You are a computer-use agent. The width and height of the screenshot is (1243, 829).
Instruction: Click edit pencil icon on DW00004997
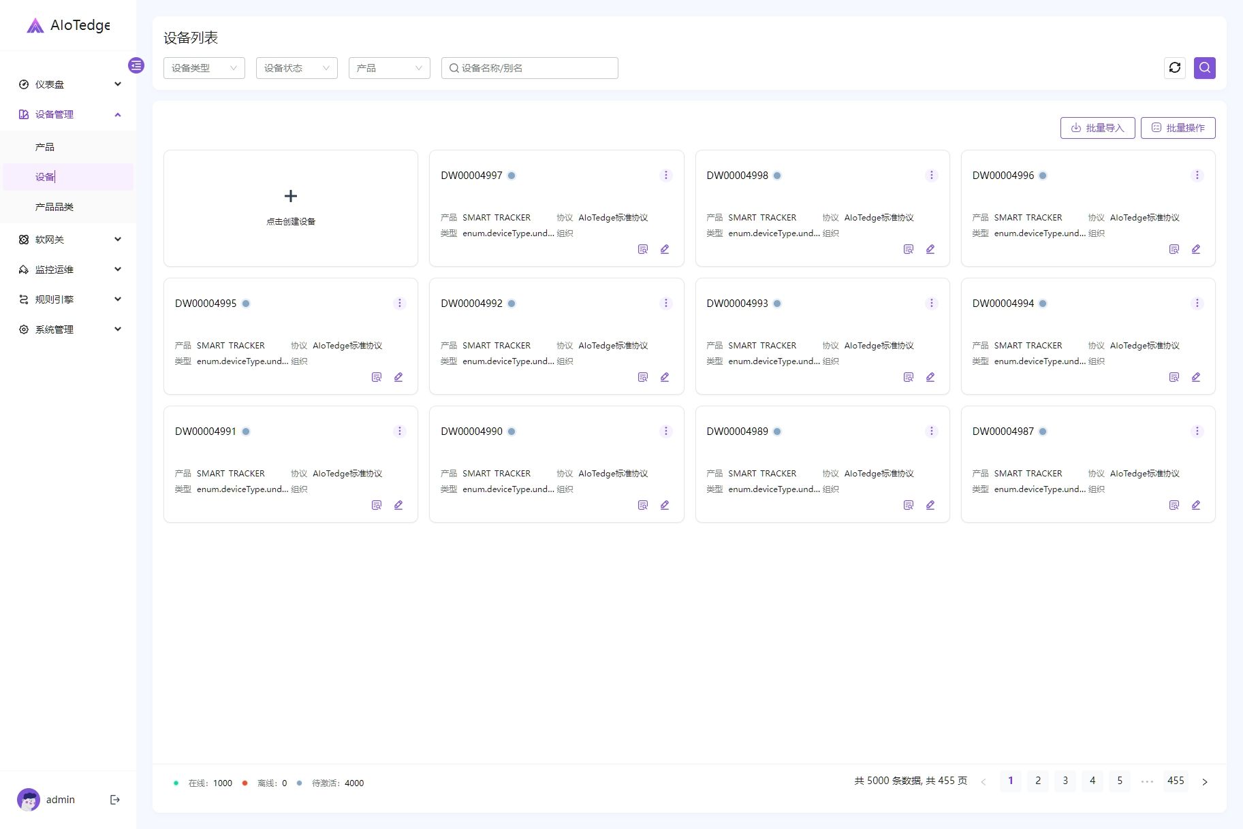[665, 249]
